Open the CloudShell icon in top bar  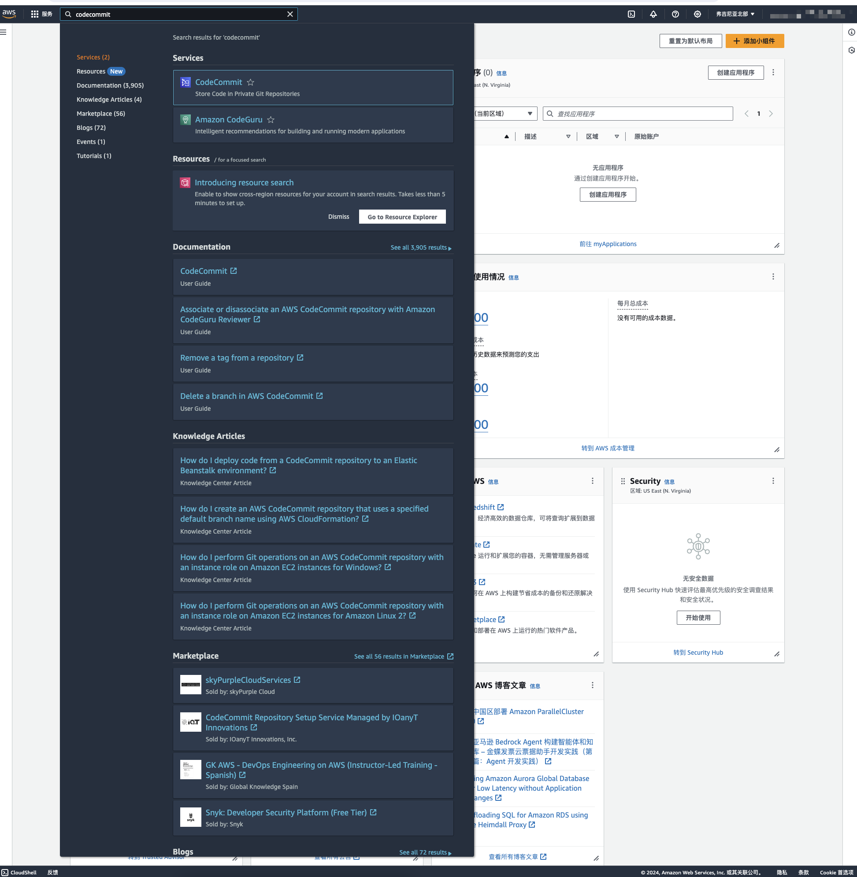click(631, 14)
